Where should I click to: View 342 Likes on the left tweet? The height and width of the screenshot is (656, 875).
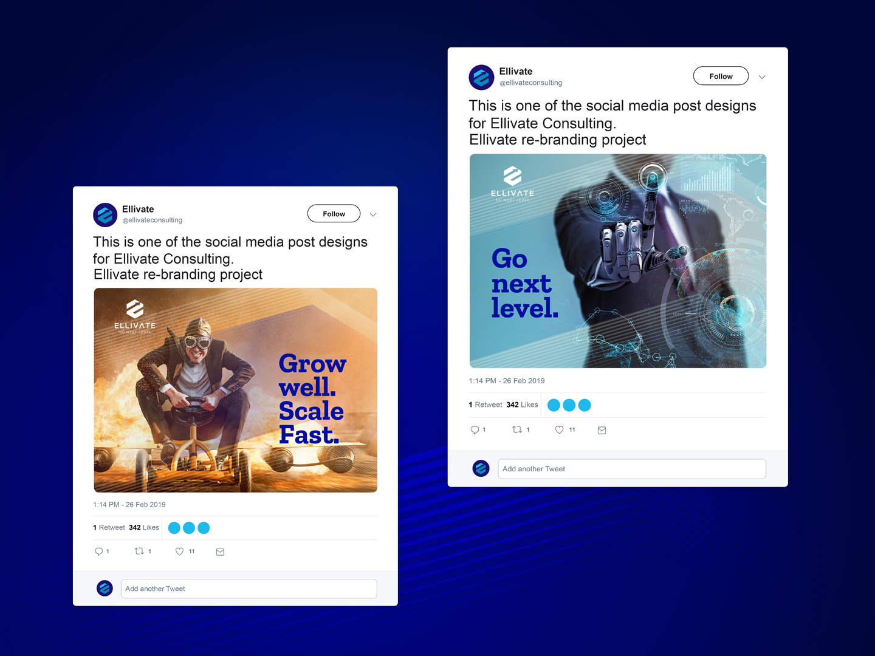[x=144, y=527]
